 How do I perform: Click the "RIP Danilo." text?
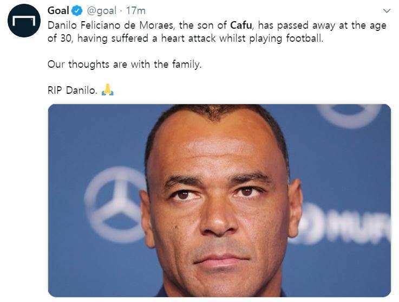[73, 90]
